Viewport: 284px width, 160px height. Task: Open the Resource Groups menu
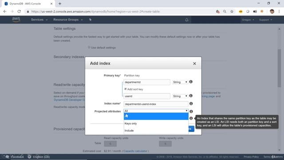click(68, 20)
